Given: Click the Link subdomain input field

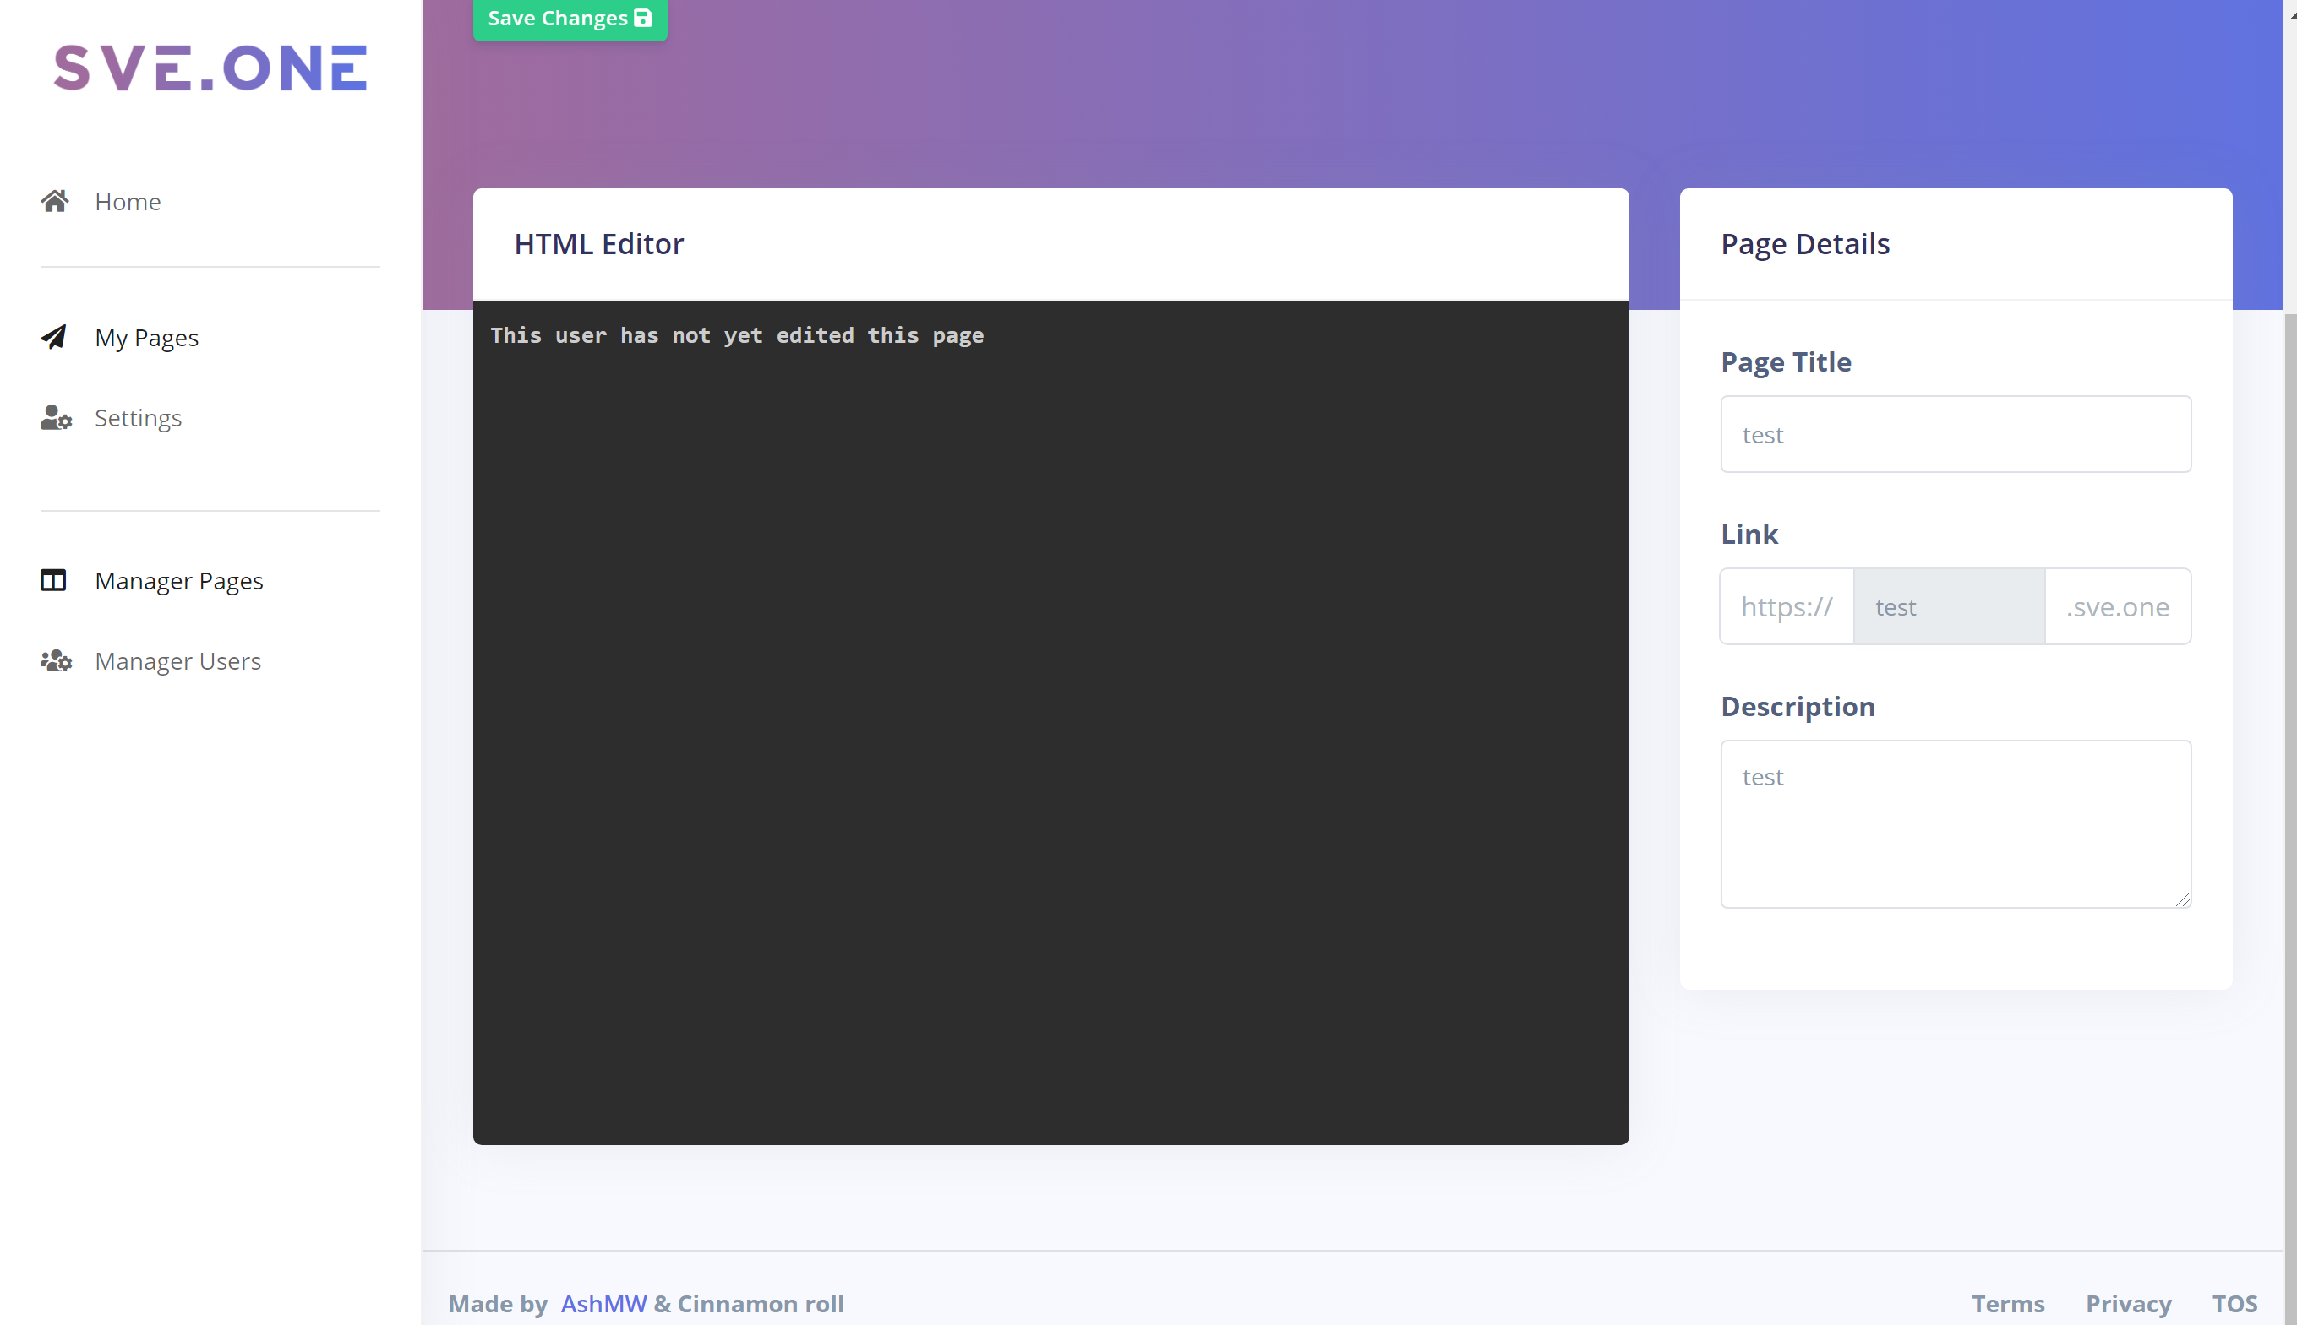Looking at the screenshot, I should pyautogui.click(x=1949, y=606).
